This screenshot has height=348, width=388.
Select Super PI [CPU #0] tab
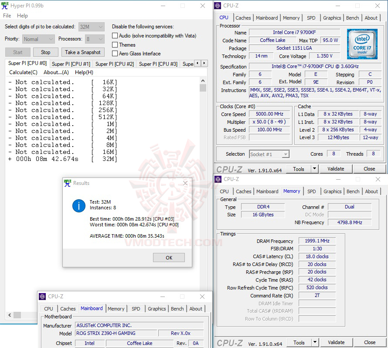[x=27, y=63]
